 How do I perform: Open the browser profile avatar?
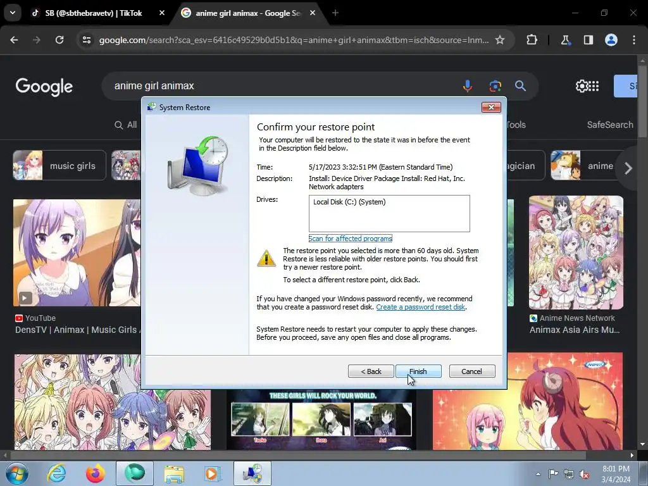point(611,40)
